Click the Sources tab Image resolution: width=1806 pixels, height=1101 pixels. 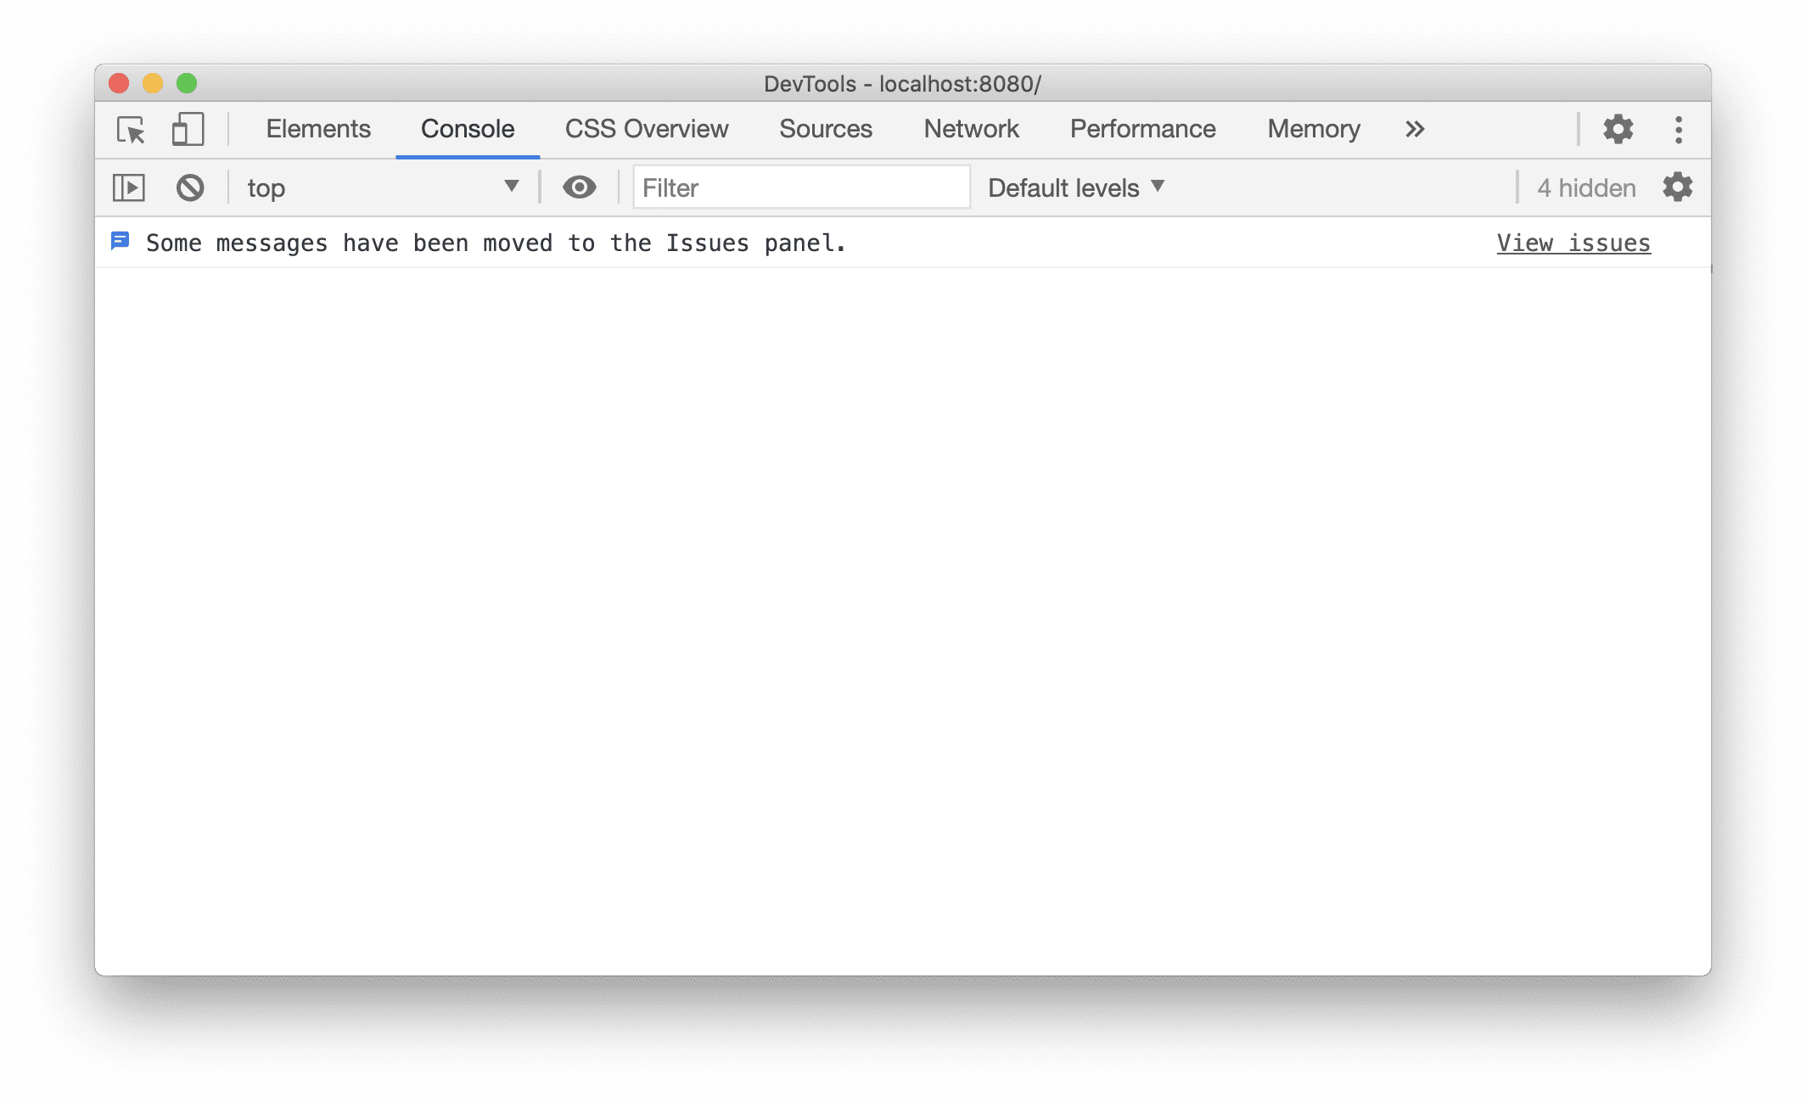(826, 127)
